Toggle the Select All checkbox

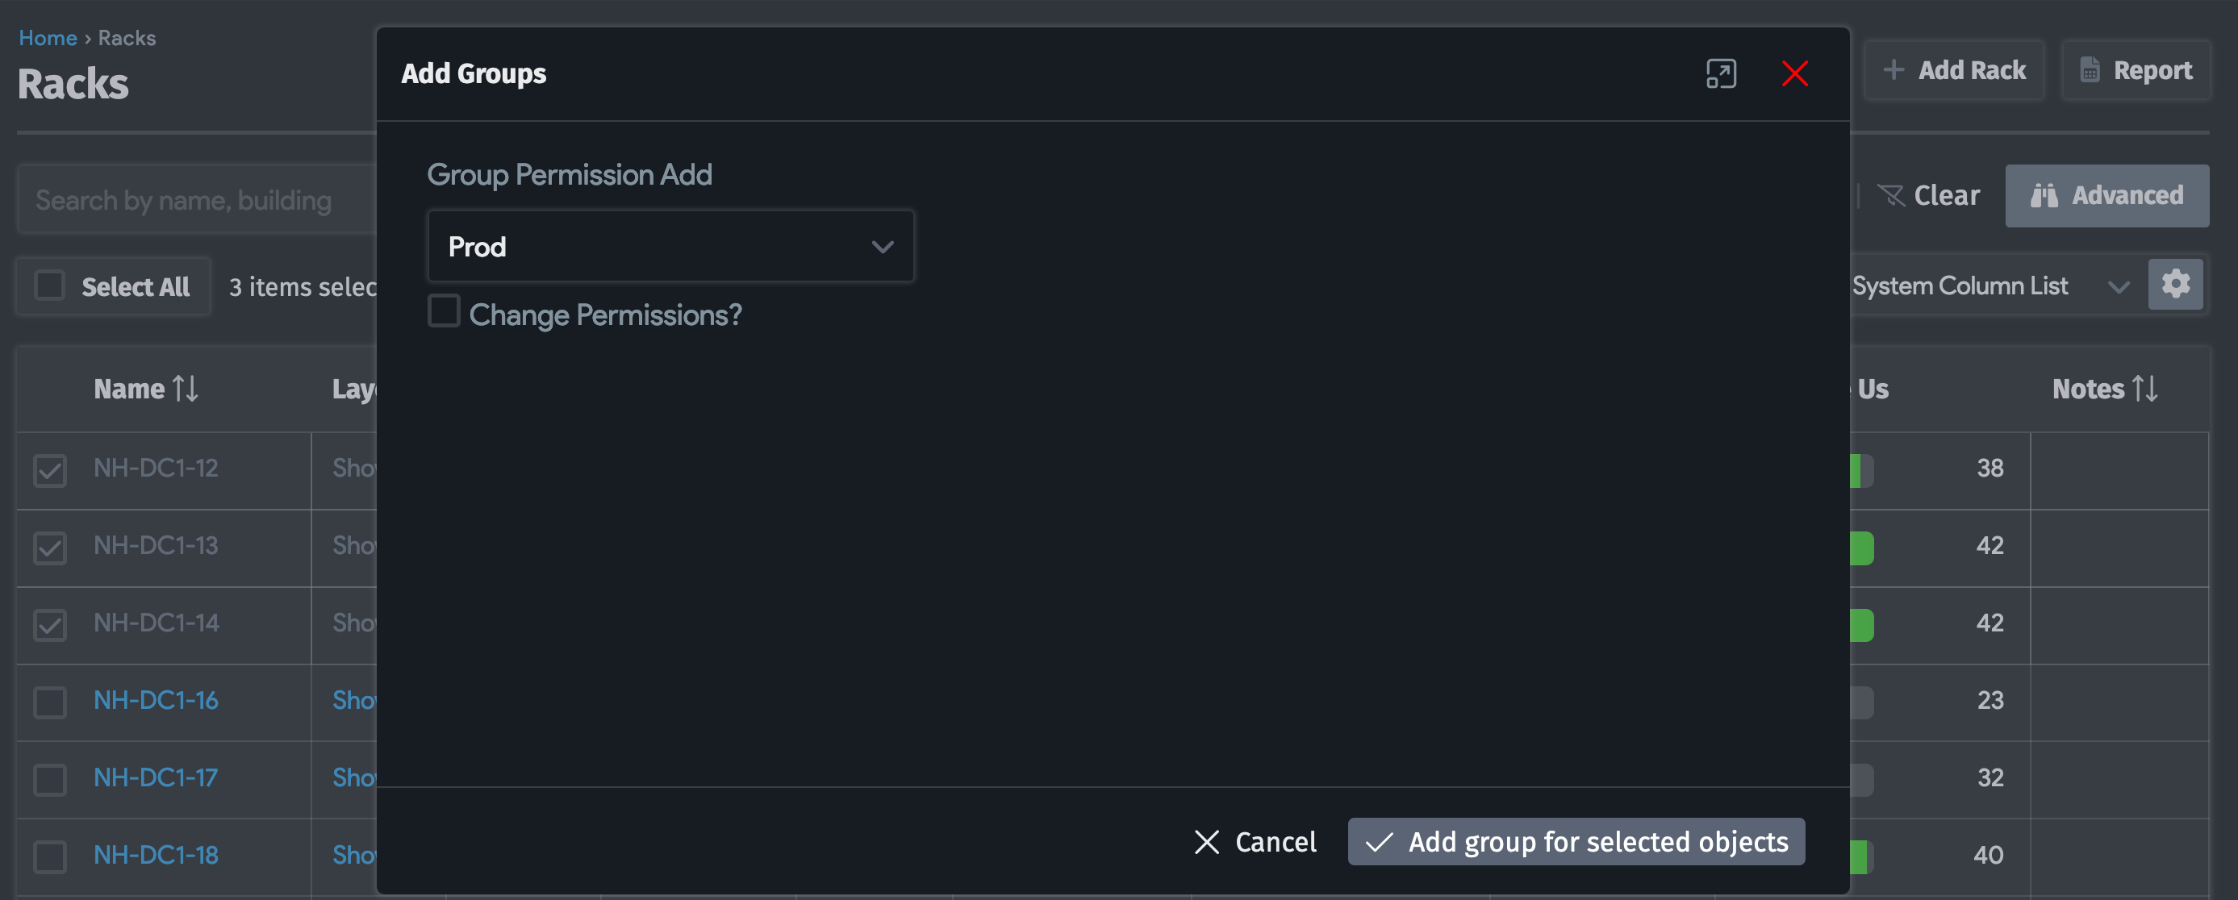tap(49, 285)
